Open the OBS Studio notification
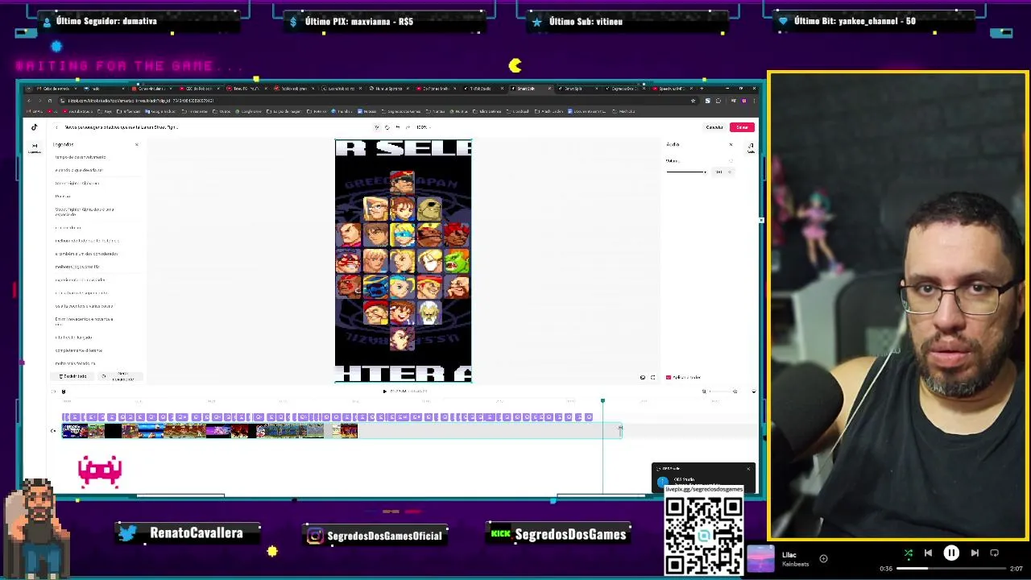Screen dimensions: 1031x580 pos(703,478)
